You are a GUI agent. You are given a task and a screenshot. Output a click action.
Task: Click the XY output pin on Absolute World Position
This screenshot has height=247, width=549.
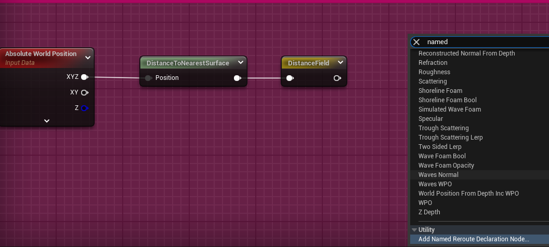coord(84,92)
